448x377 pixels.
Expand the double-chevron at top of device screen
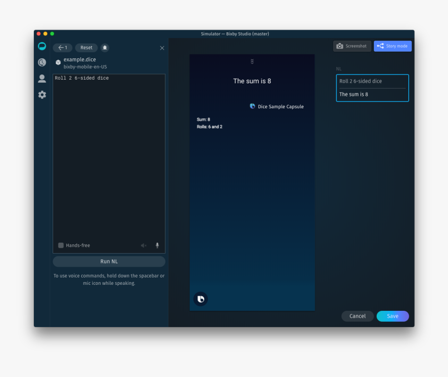tap(252, 61)
